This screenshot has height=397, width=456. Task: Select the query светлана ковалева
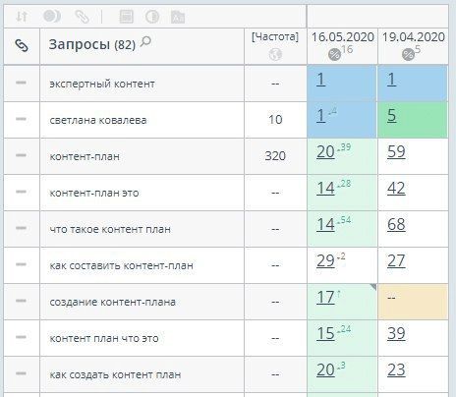tap(98, 120)
